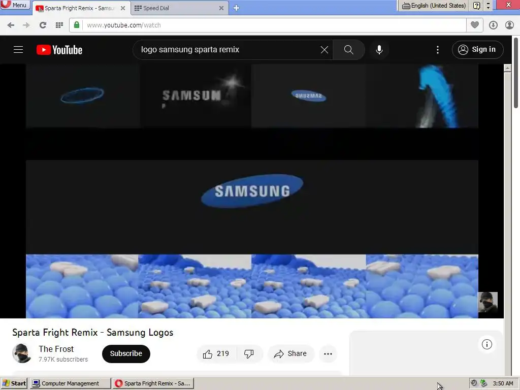Go back with the browser back arrow
This screenshot has width=520, height=390.
(11, 25)
